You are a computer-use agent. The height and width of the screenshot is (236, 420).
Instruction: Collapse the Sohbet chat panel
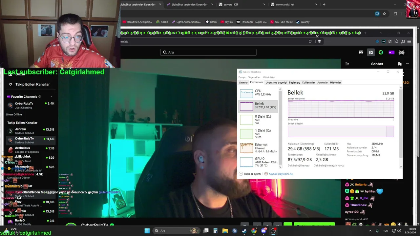[347, 64]
